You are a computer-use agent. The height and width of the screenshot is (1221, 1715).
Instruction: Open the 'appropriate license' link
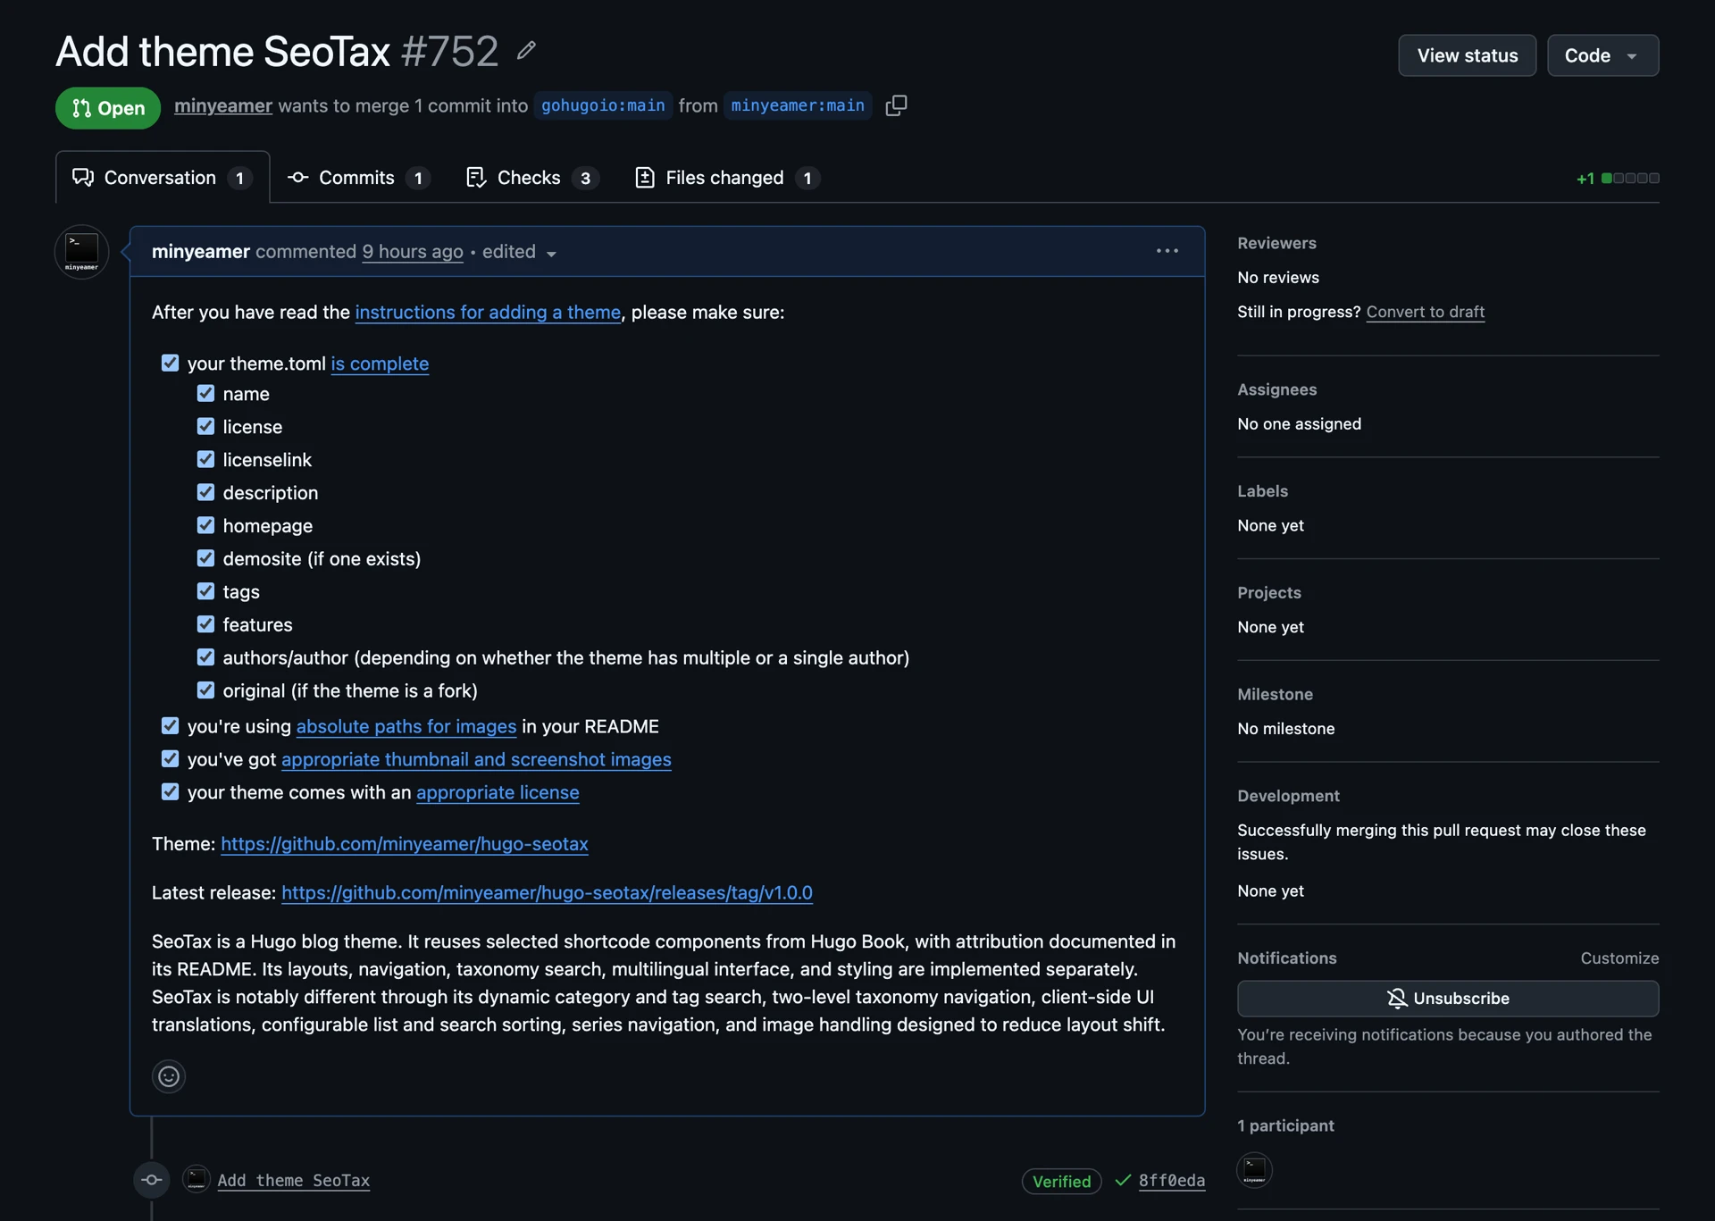click(498, 793)
